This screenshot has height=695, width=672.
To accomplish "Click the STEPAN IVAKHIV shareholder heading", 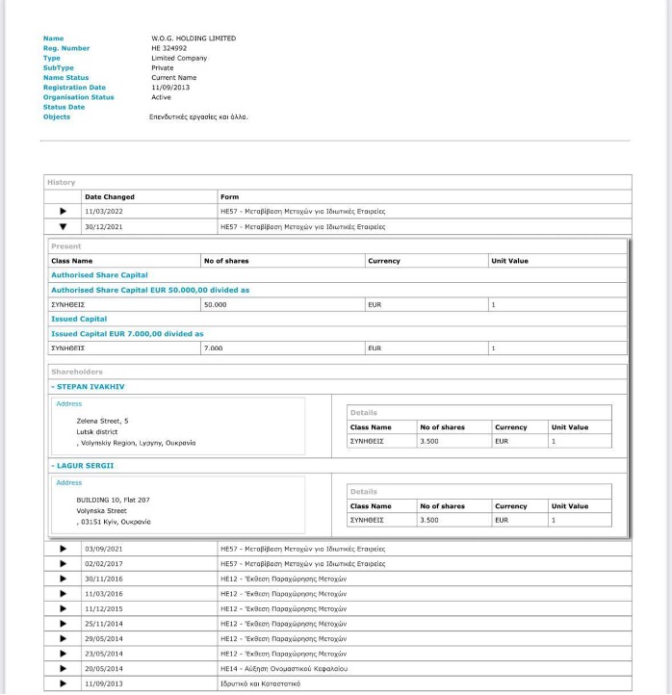I will [x=90, y=387].
